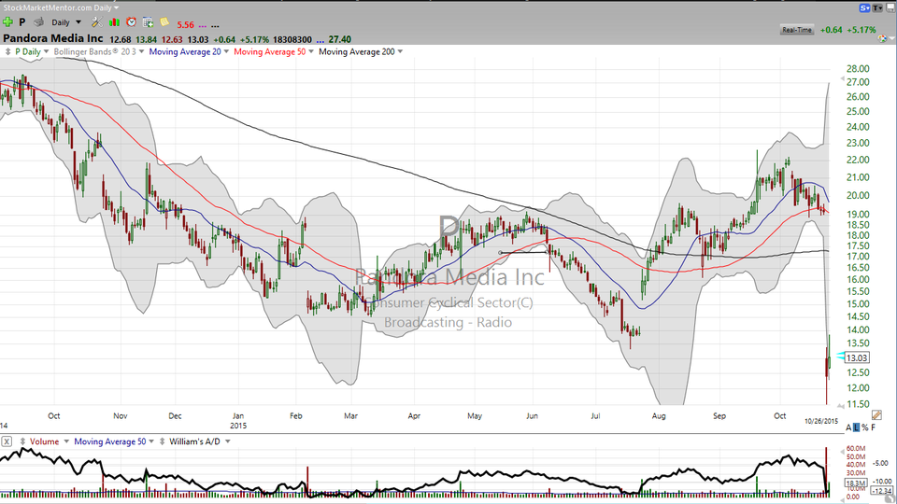The width and height of the screenshot is (897, 504).
Task: Click the green and red bars chart-style icon
Action: tap(114, 22)
